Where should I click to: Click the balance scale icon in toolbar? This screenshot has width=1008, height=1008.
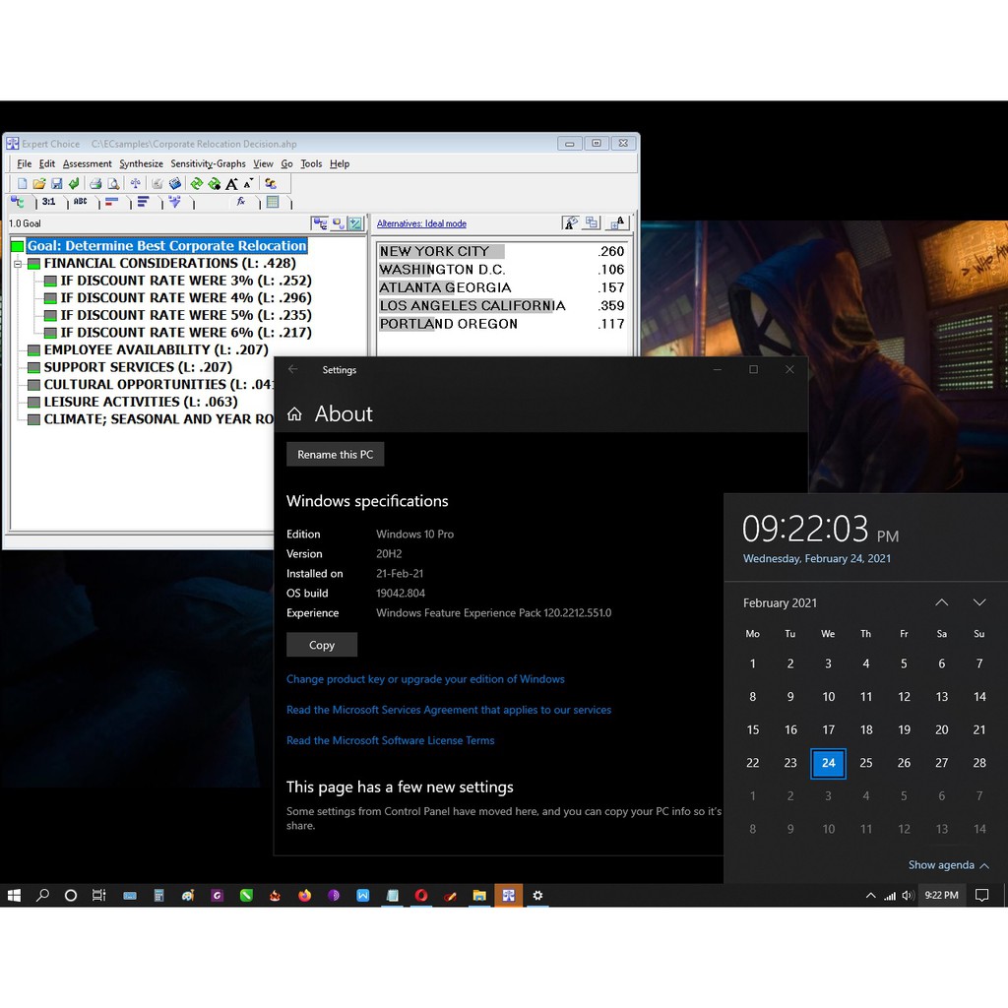click(x=136, y=184)
